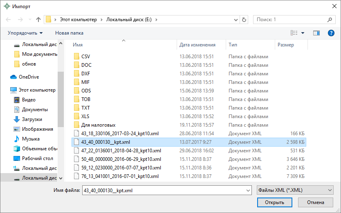This screenshot has width=341, height=213.
Task: Select file 76_13_041001_2016-07-01_kpt10.xml
Action: pos(120,176)
